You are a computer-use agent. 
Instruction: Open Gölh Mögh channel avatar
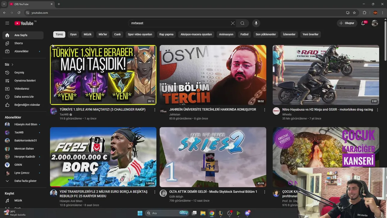tap(163, 193)
